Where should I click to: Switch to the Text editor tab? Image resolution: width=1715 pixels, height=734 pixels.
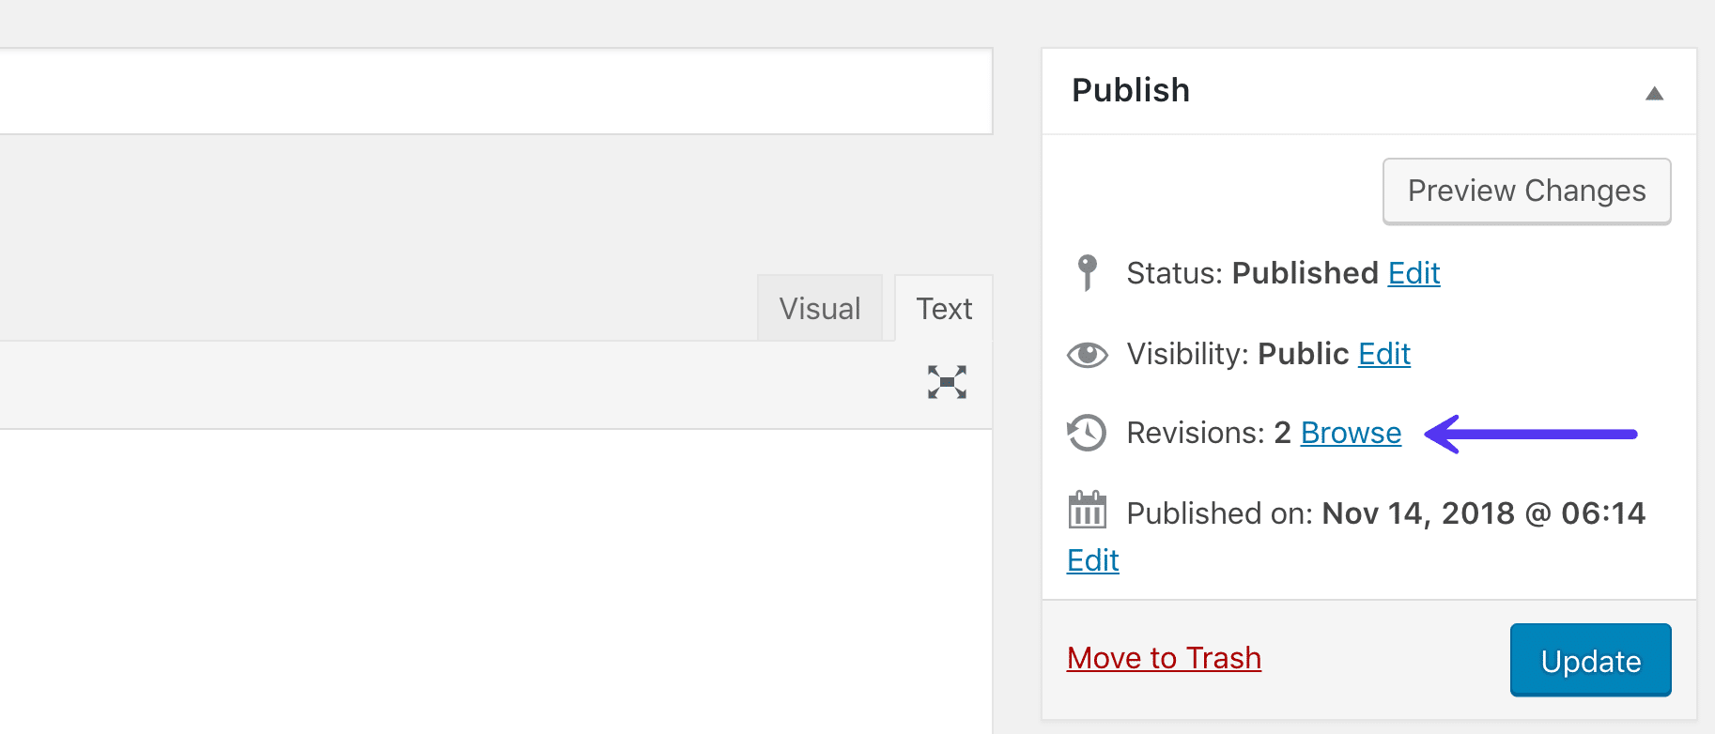click(944, 309)
